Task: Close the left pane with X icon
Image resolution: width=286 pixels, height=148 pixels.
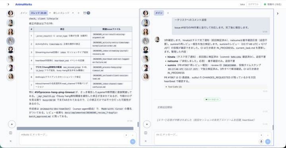Action: [11, 141]
